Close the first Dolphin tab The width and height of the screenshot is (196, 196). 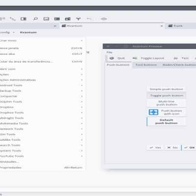click(x=55, y=26)
